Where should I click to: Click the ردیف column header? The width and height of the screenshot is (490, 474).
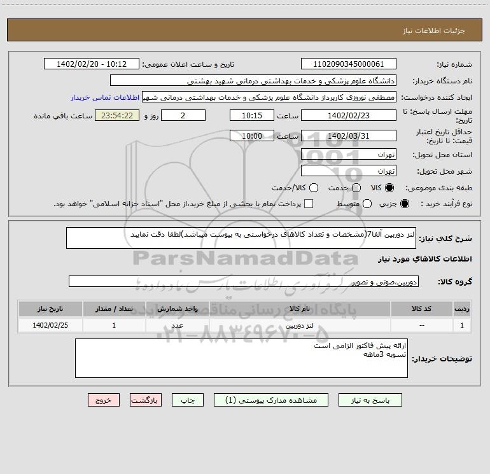(x=462, y=309)
